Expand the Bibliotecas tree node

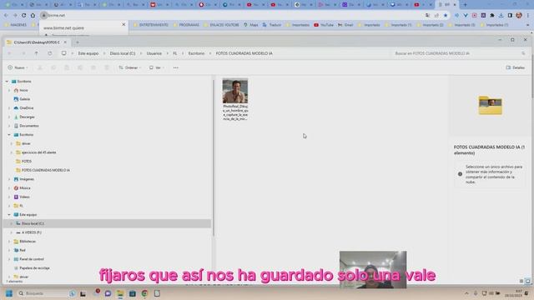tap(9, 241)
